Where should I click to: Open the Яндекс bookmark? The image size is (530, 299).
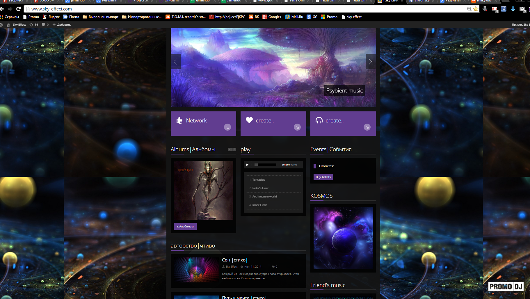click(x=51, y=17)
